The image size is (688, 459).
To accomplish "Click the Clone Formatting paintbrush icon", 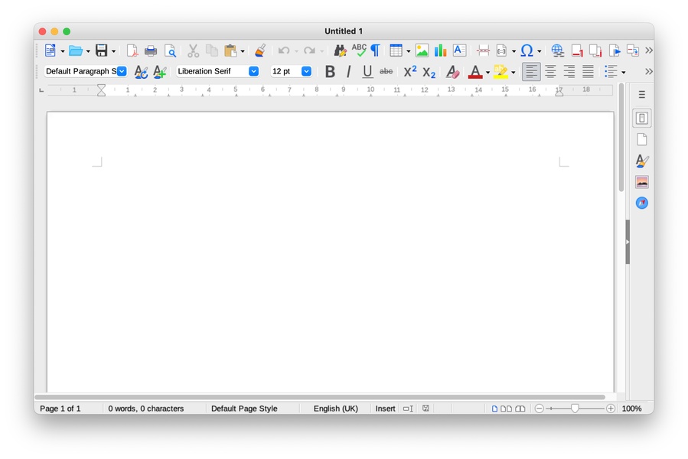I will click(x=260, y=51).
